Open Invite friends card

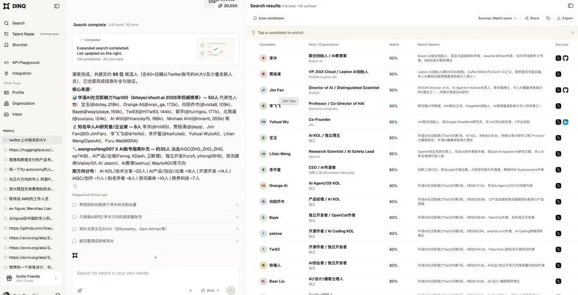click(x=31, y=279)
